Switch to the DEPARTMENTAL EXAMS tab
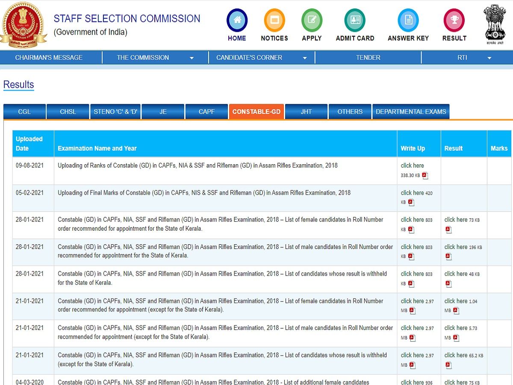 tap(411, 112)
